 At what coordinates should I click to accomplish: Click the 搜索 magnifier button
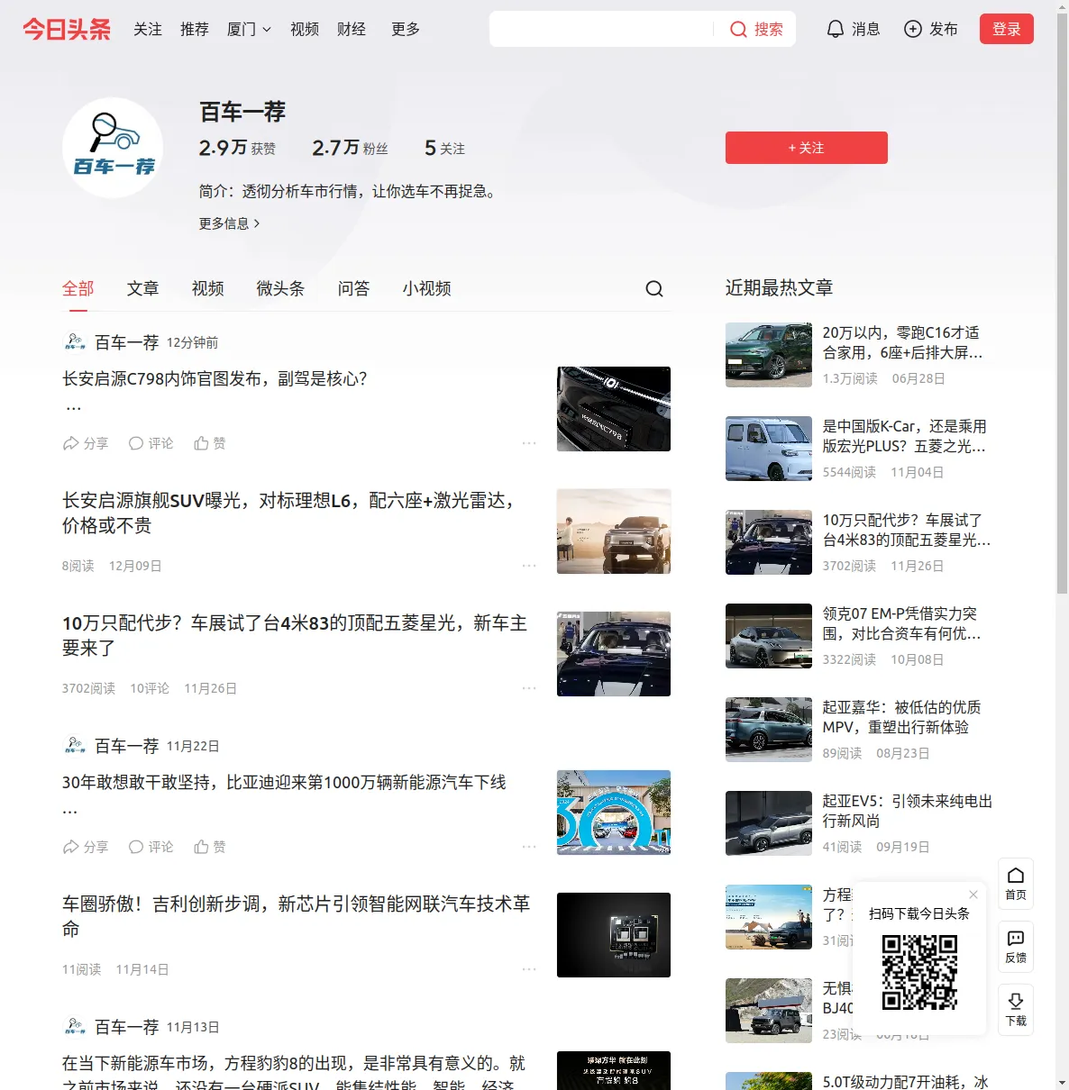tap(756, 29)
